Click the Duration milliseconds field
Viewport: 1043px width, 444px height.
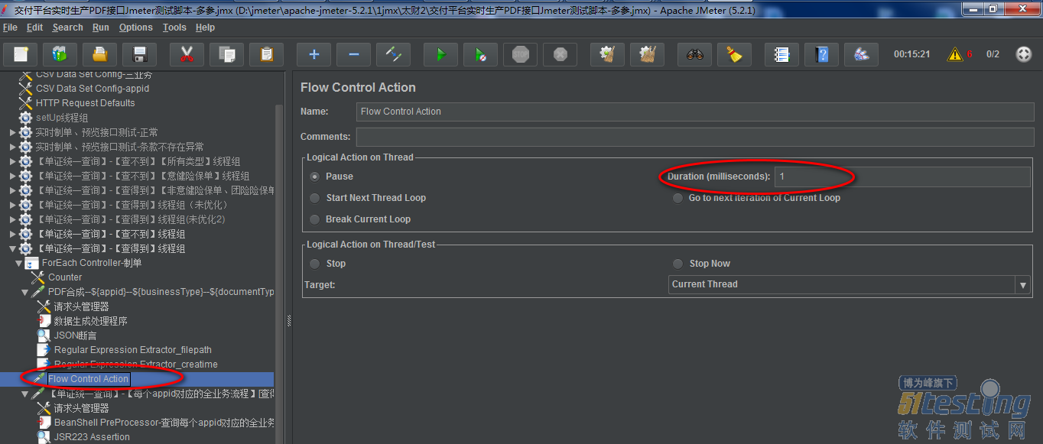click(x=902, y=177)
